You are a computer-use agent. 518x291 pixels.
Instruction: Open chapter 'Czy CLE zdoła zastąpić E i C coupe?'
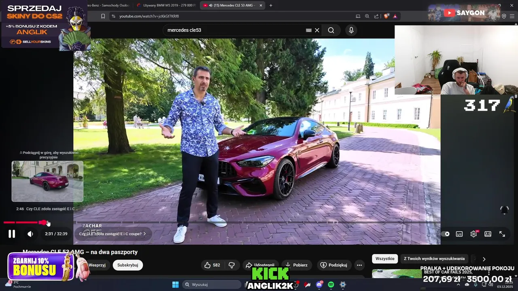tap(113, 234)
